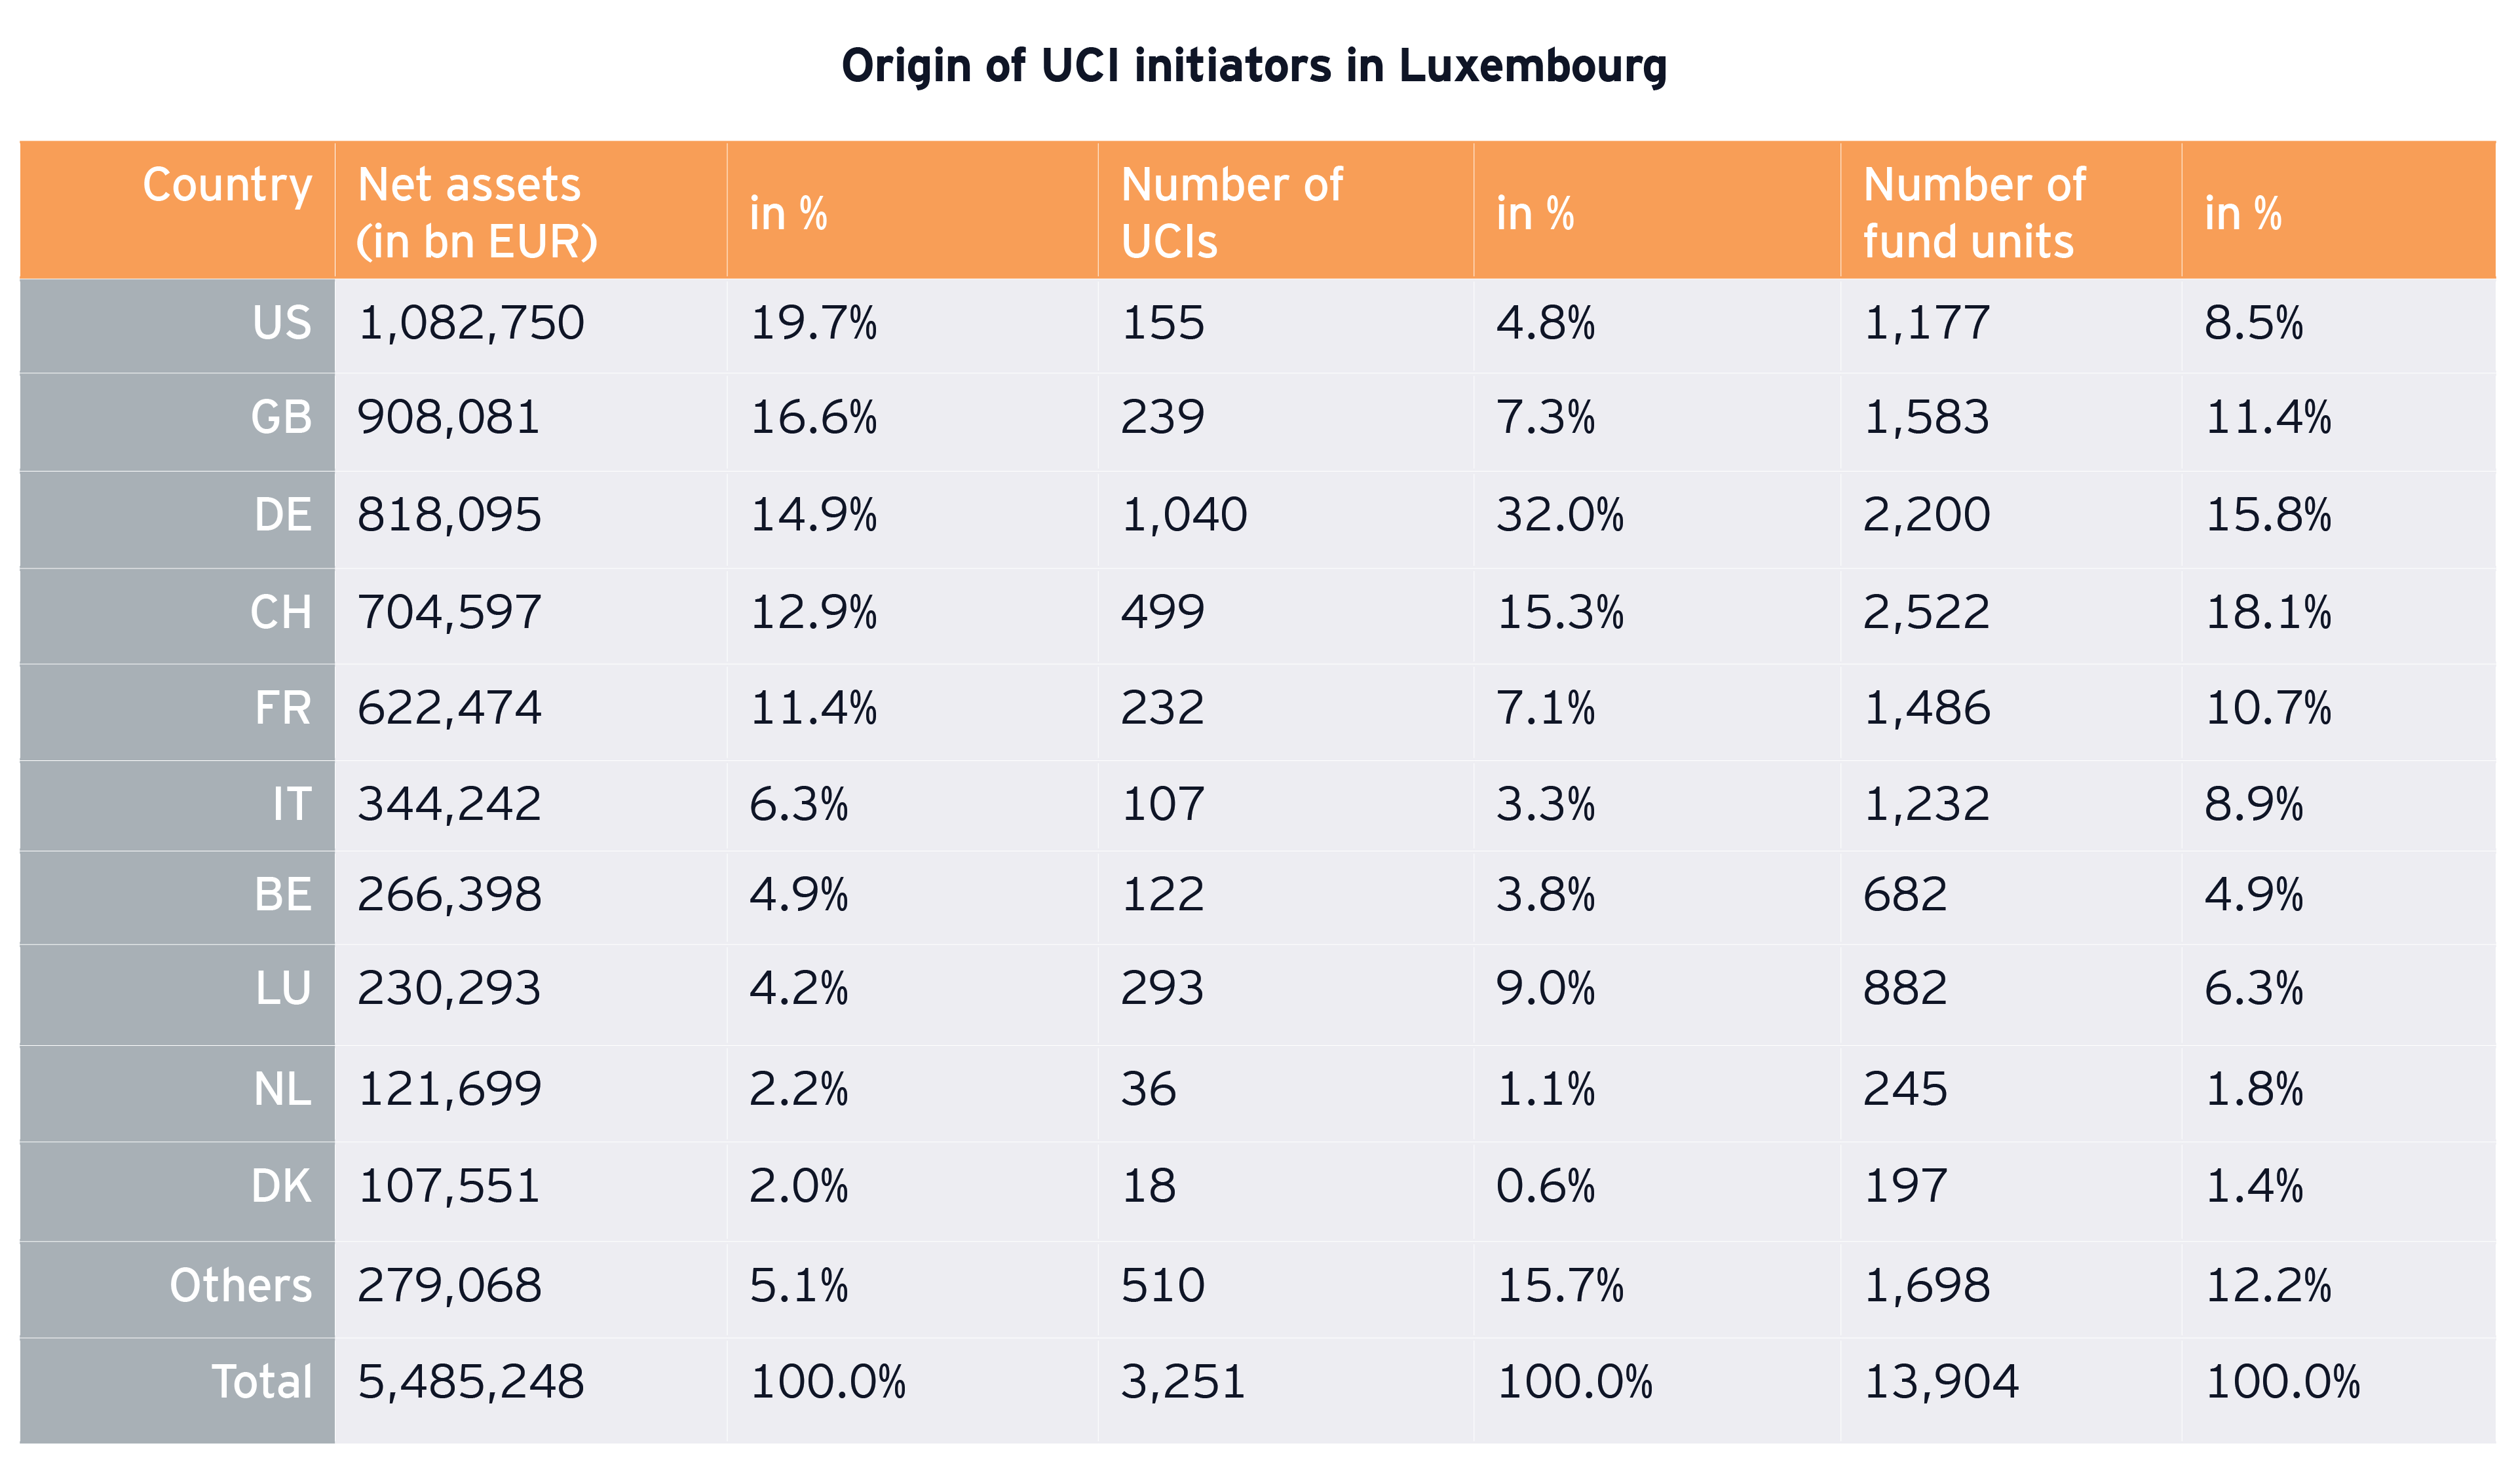This screenshot has width=2516, height=1484.
Task: Select the 'DE' row label
Action: pyautogui.click(x=282, y=516)
